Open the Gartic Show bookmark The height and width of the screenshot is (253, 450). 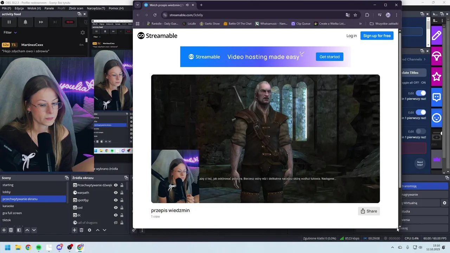pyautogui.click(x=210, y=24)
